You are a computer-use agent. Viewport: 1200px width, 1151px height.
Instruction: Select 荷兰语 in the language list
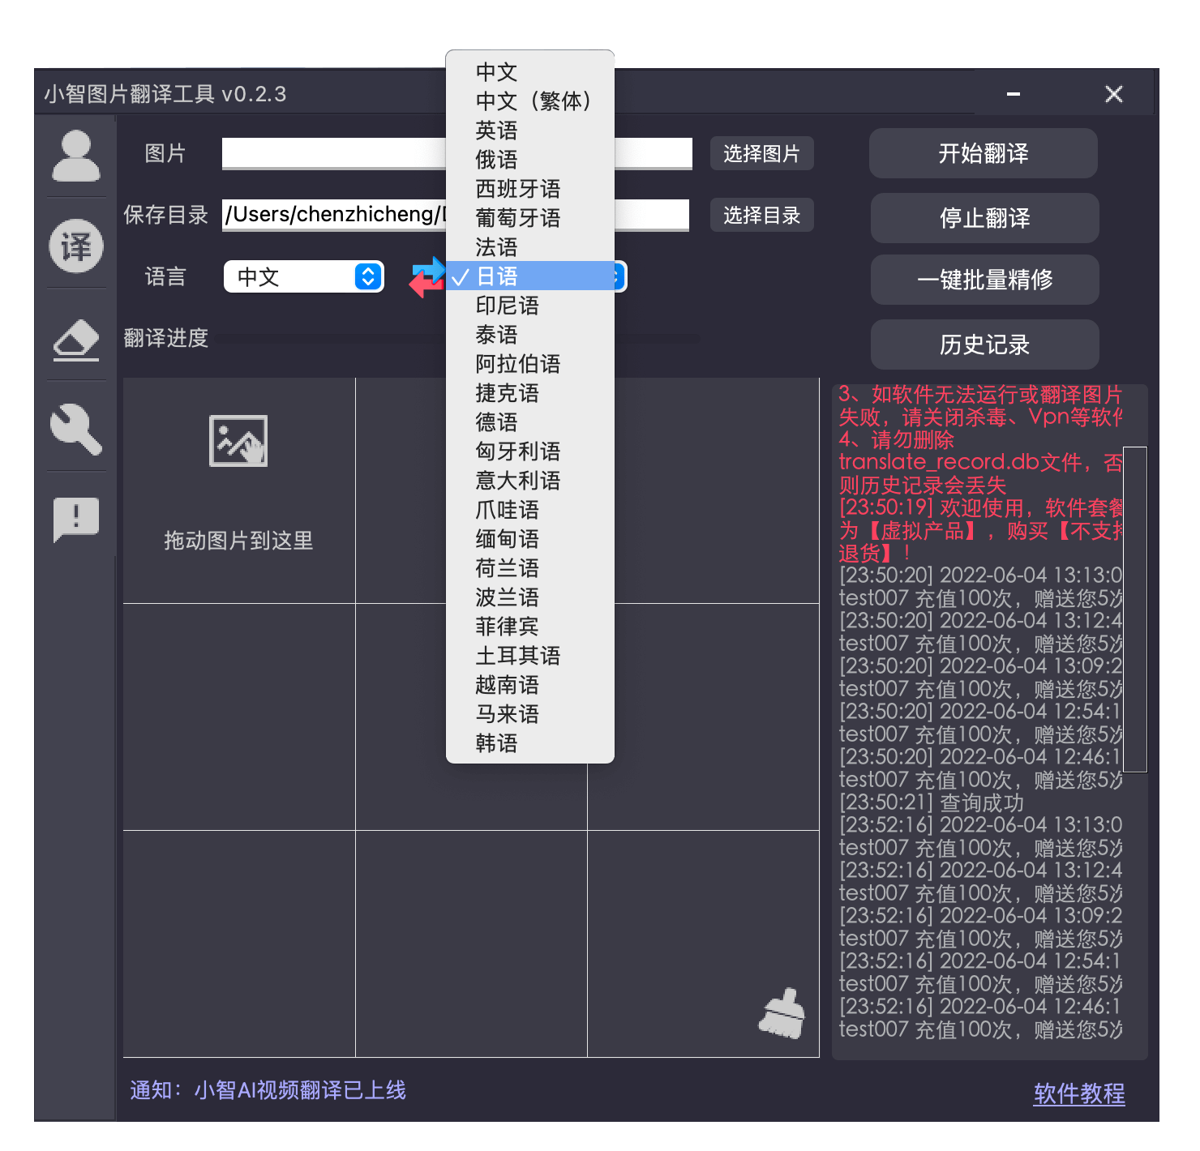pyautogui.click(x=530, y=568)
